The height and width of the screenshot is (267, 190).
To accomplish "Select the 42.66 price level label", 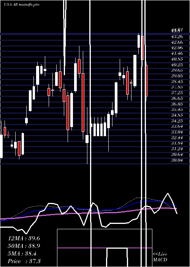I will coord(177,42).
